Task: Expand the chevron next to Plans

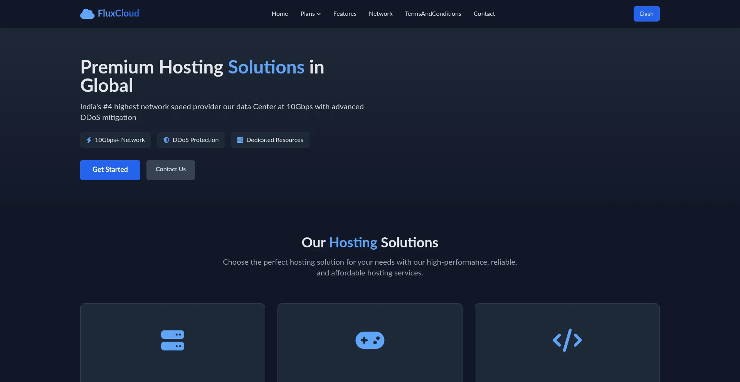Action: [319, 14]
